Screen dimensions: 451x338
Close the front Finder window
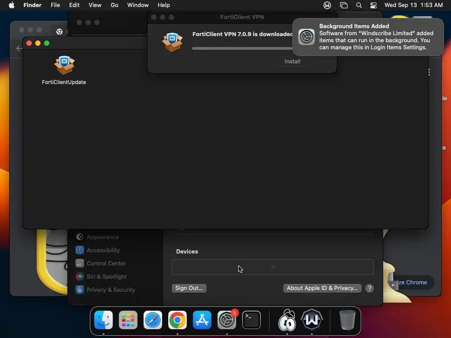[x=29, y=43]
